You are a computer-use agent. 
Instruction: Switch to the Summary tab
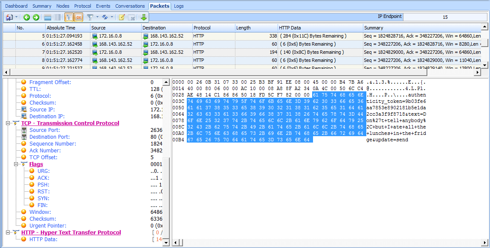point(42,6)
